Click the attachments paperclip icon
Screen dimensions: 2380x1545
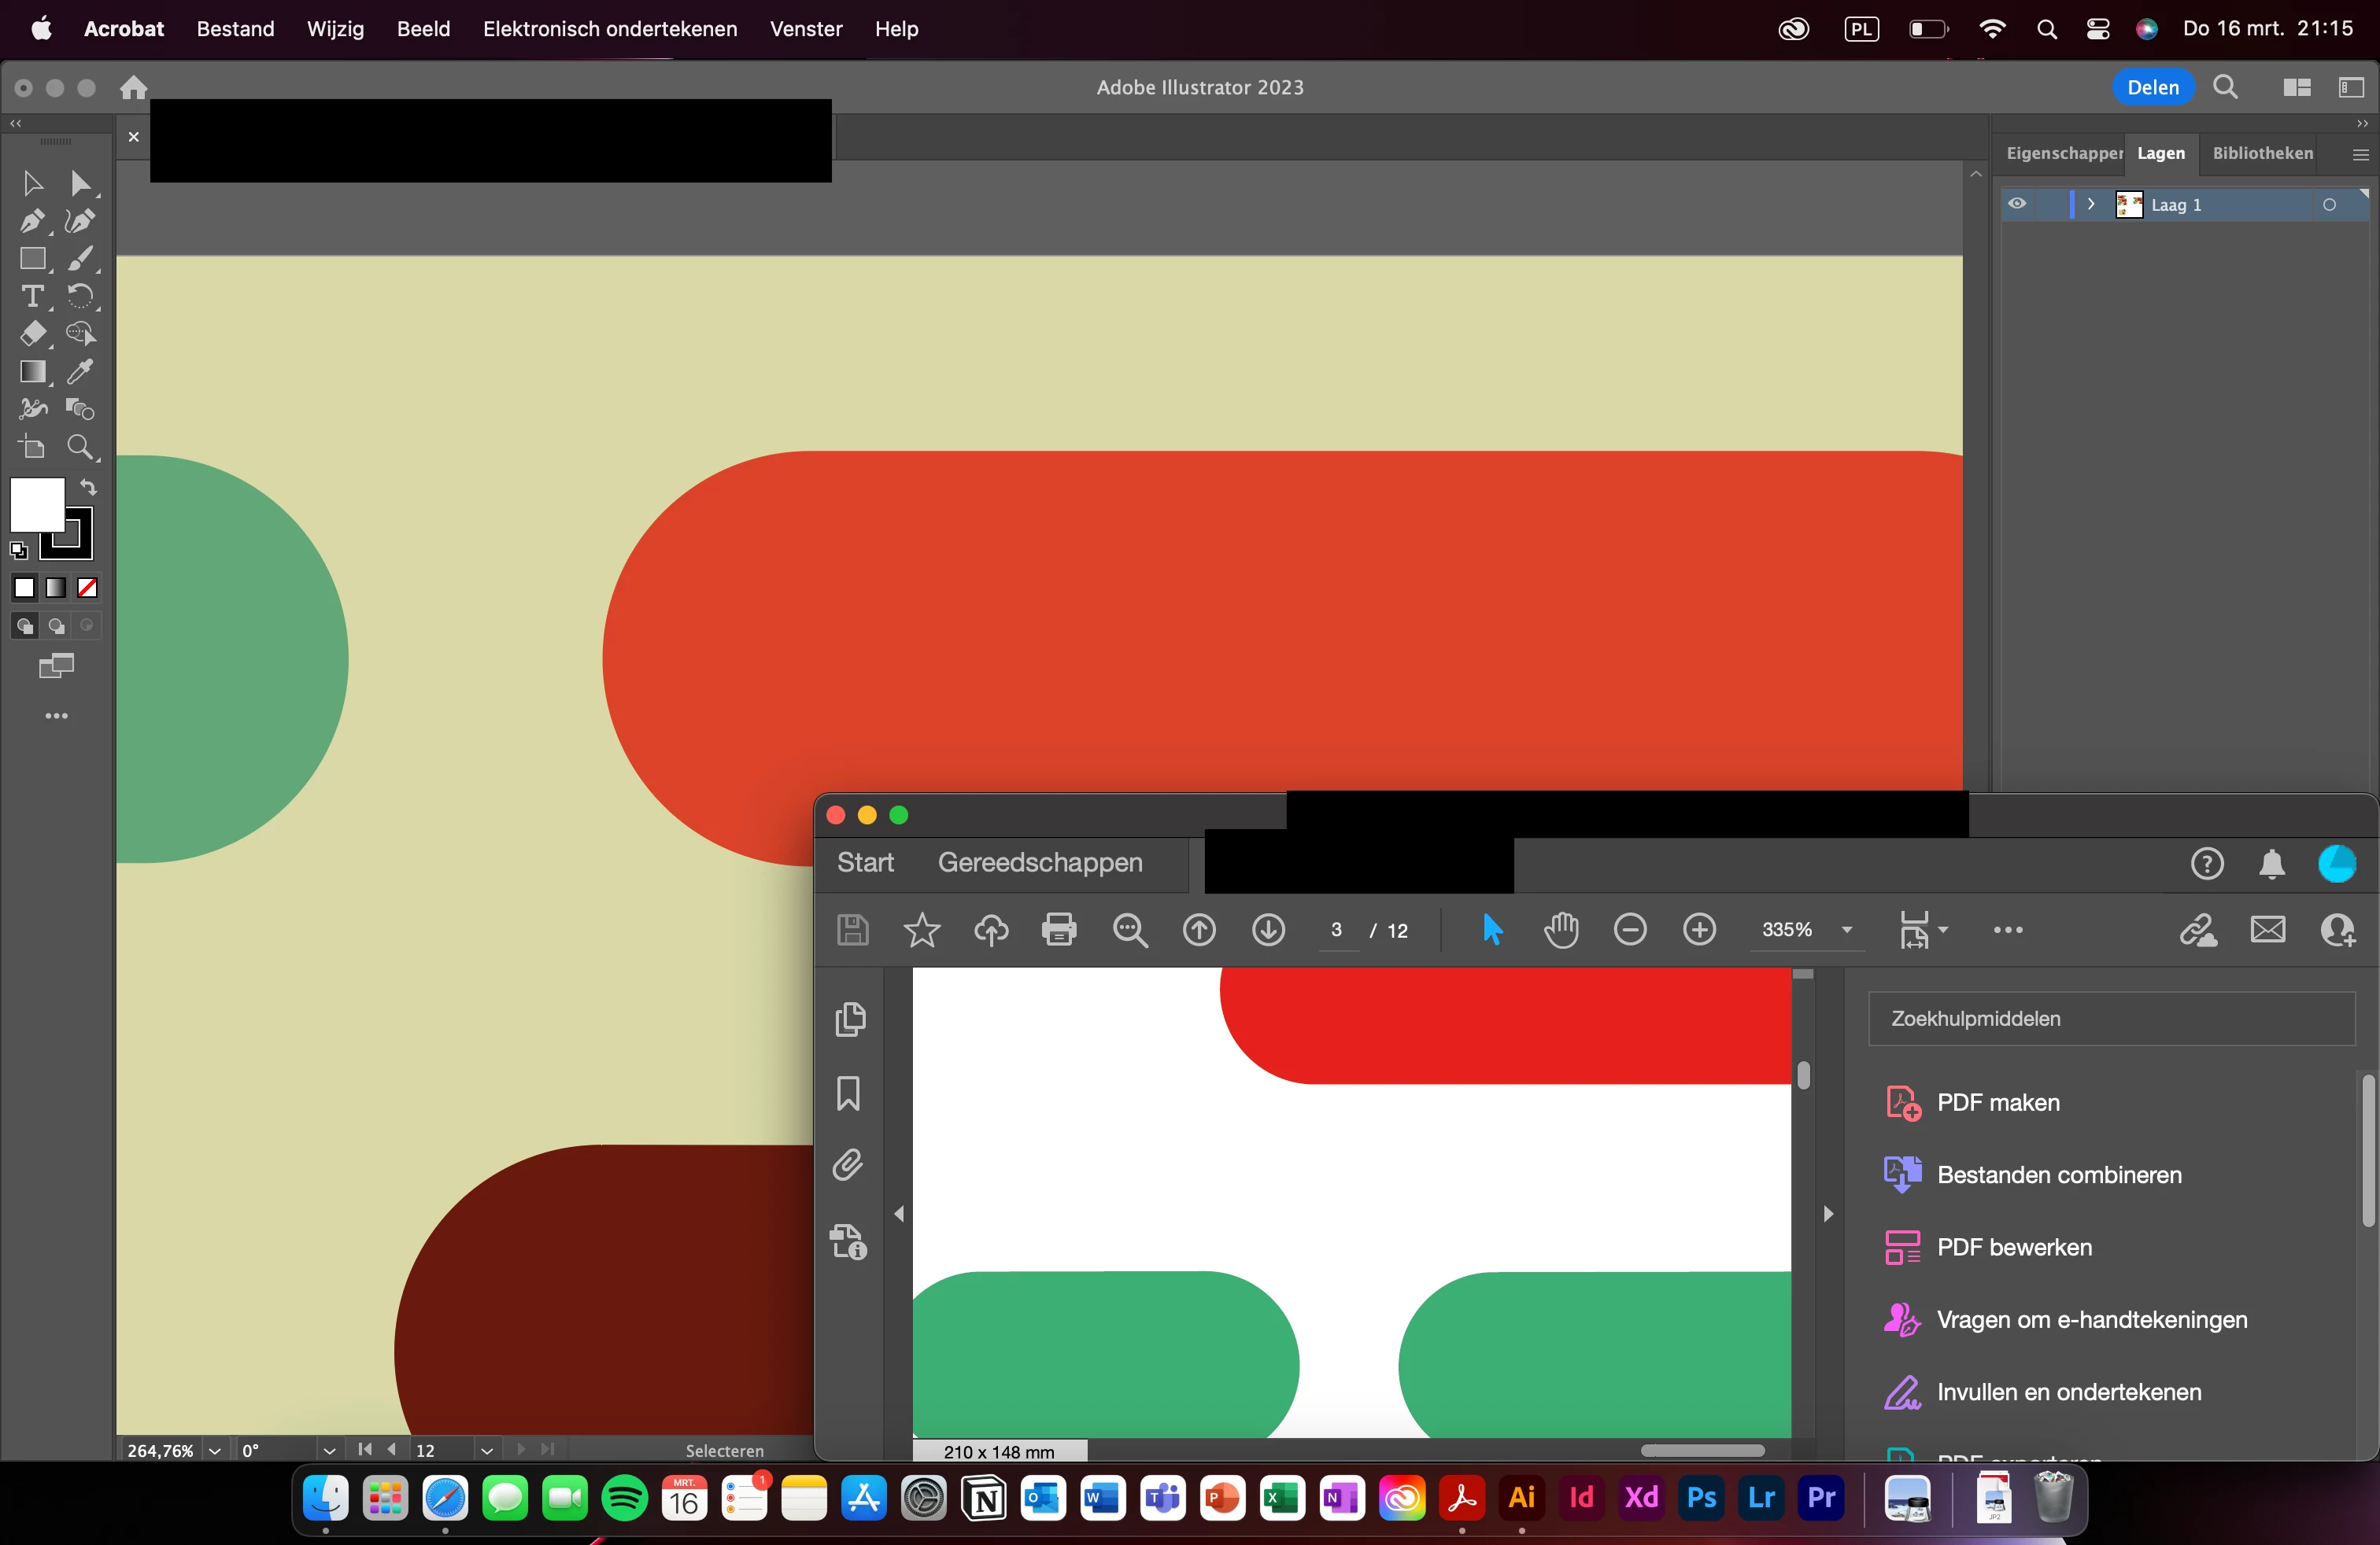(x=848, y=1165)
